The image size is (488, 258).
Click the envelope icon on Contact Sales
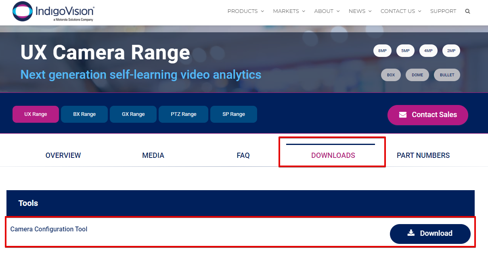[x=403, y=115]
